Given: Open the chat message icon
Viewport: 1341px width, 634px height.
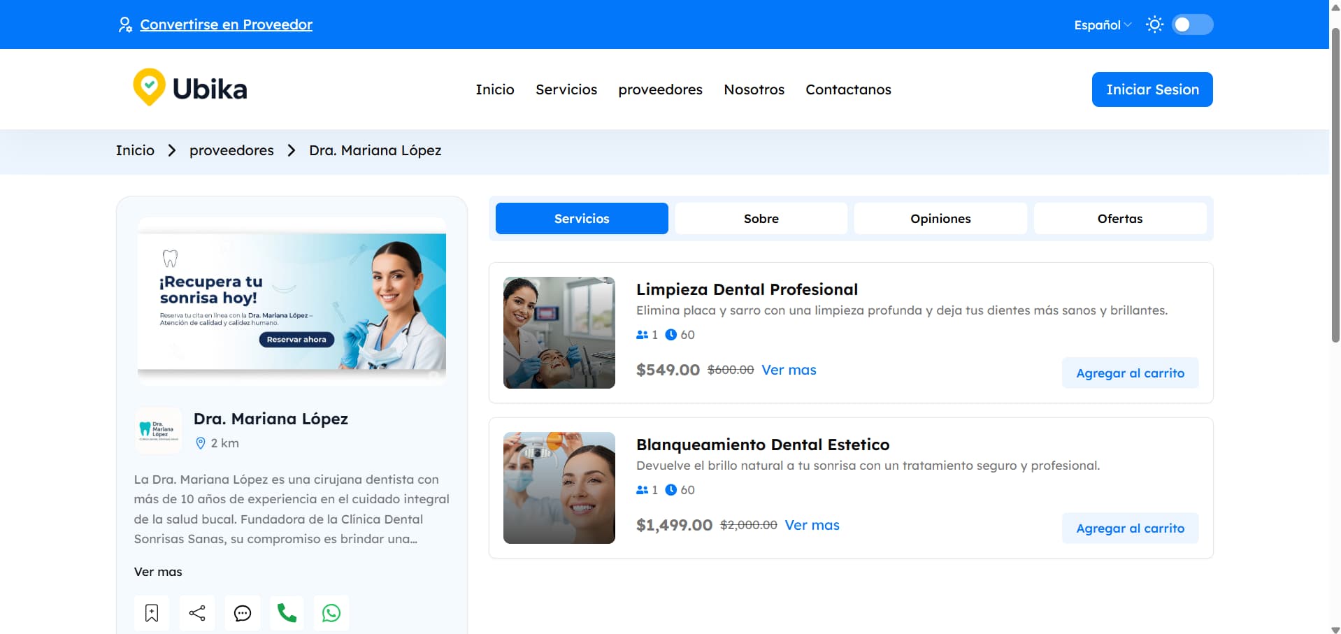Looking at the screenshot, I should (x=242, y=613).
